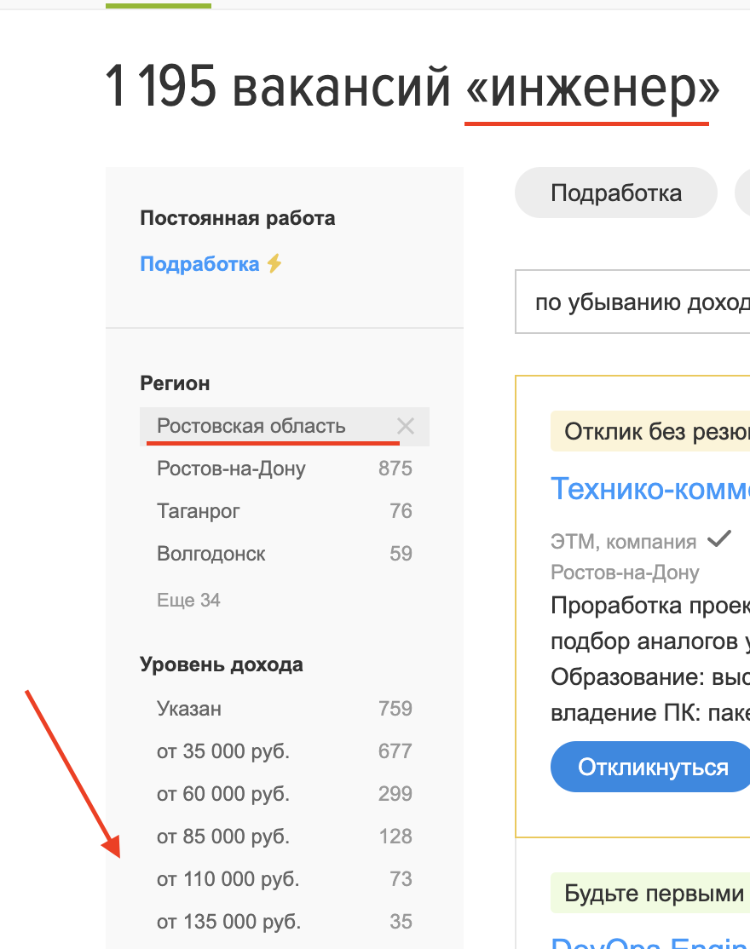Choose income from 135 000 руб.
Image resolution: width=750 pixels, height=949 pixels.
click(x=228, y=922)
